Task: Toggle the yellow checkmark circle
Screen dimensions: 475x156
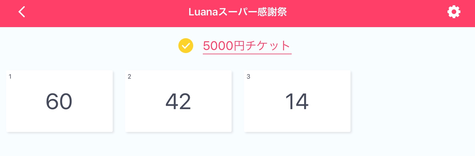Action: 186,46
